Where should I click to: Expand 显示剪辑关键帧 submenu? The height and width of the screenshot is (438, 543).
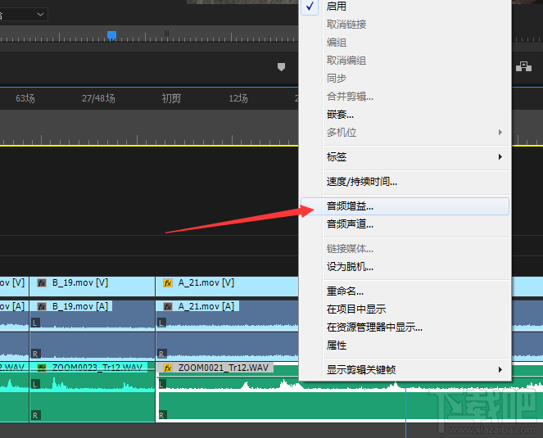(405, 370)
